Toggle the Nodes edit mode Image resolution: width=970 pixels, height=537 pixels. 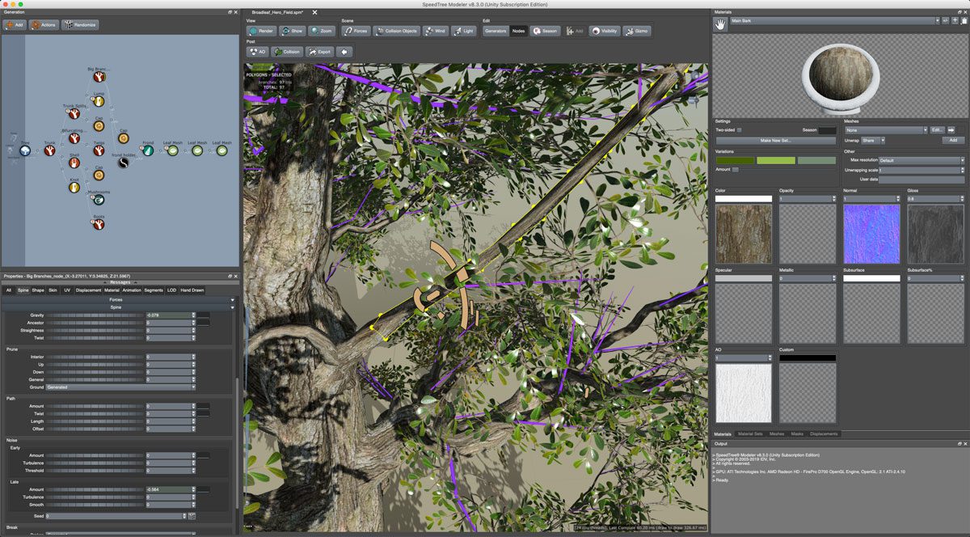pos(518,31)
